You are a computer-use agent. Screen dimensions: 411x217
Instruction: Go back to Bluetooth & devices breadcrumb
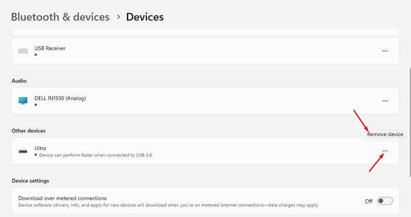pos(60,17)
